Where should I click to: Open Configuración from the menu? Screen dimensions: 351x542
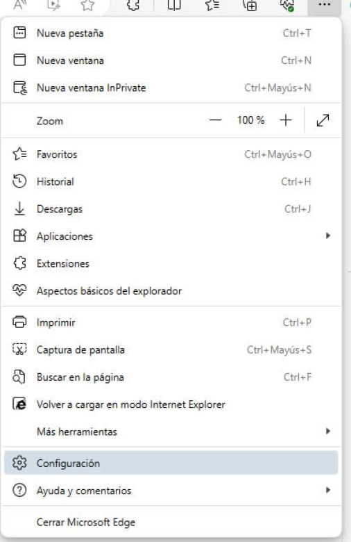[x=171, y=463]
